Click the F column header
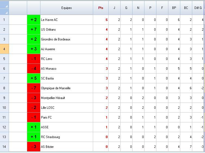This screenshot has width=205, height=153. coord(162,8)
